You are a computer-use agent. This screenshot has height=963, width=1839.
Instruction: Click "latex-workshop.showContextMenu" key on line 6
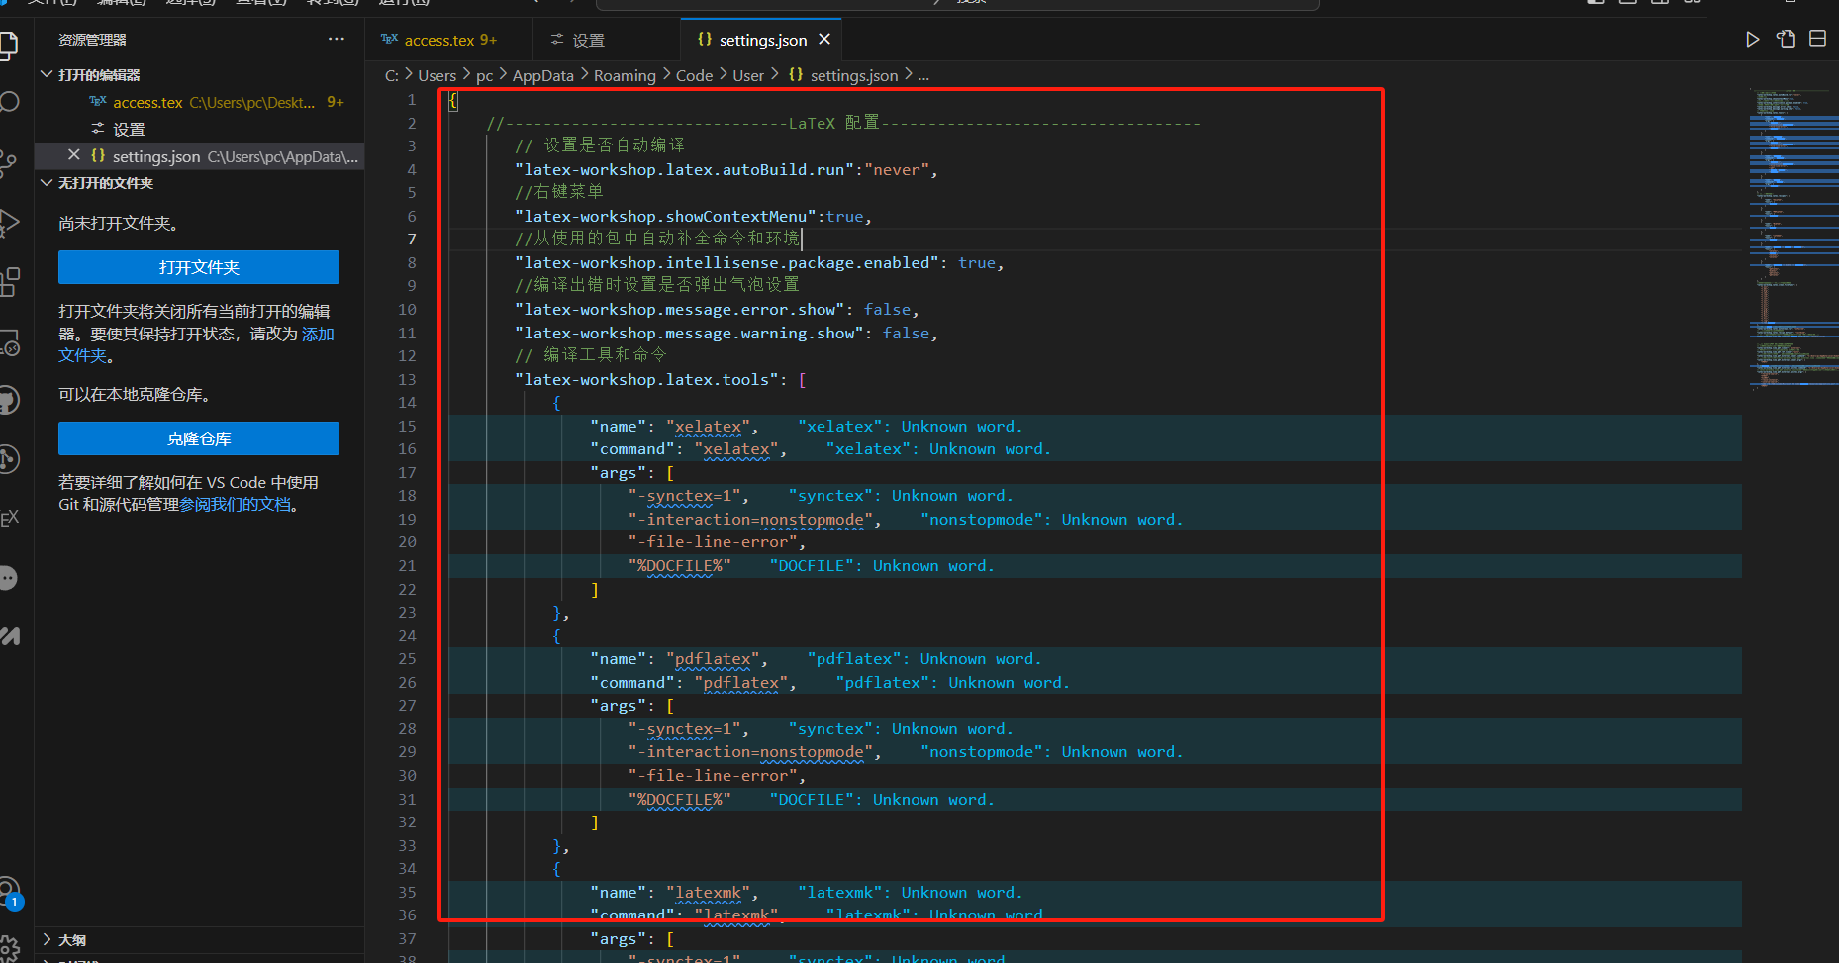(x=665, y=217)
